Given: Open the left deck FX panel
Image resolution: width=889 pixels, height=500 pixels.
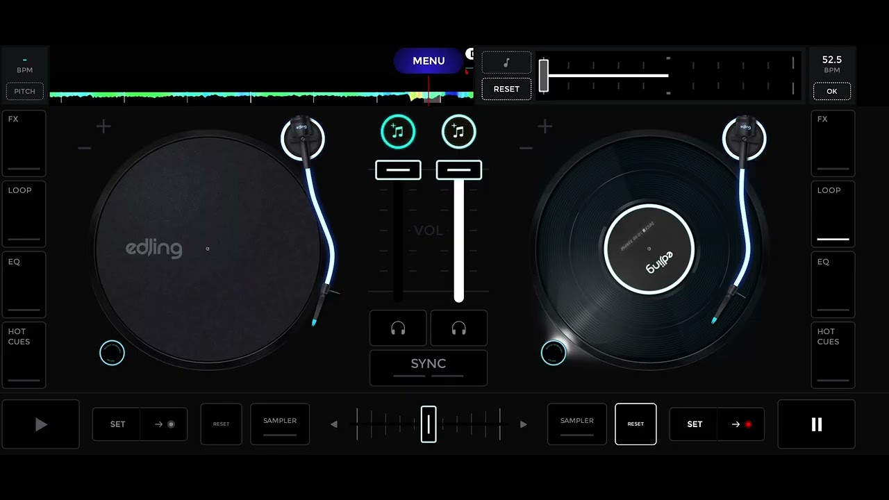Looking at the screenshot, I should [24, 143].
